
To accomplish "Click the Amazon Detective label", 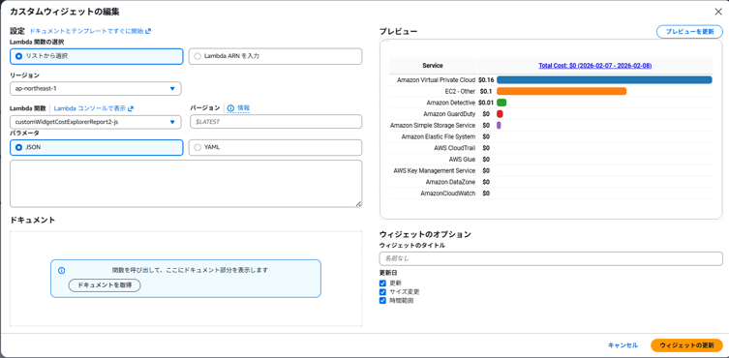I will [x=450, y=103].
